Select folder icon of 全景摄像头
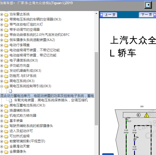Image resolution: width=156 pixels, height=155 pixels. [x=6, y=152]
